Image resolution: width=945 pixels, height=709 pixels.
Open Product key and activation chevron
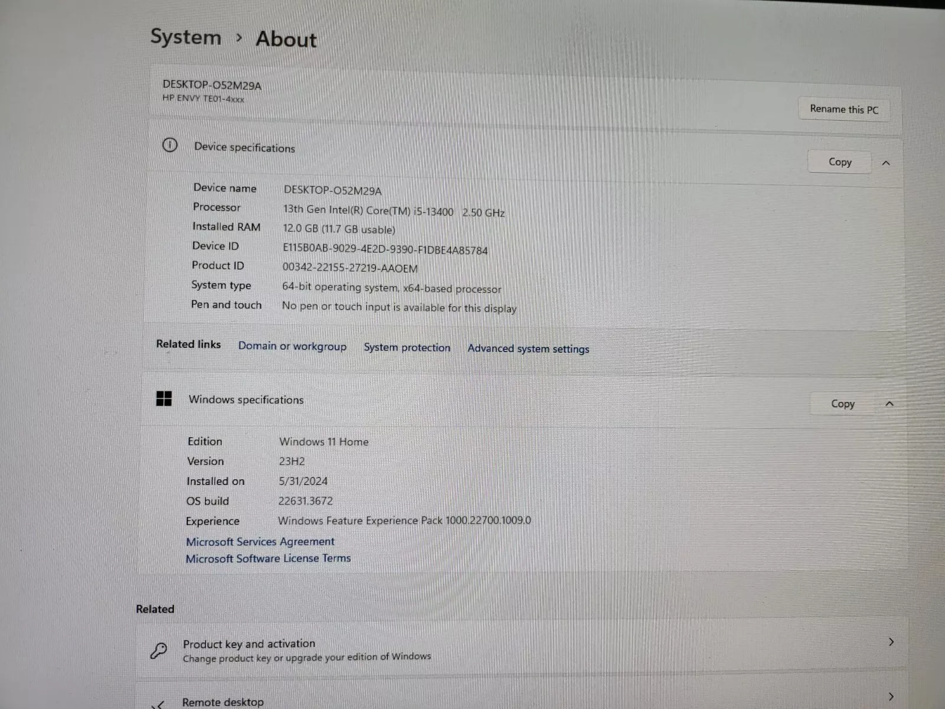pyautogui.click(x=891, y=642)
